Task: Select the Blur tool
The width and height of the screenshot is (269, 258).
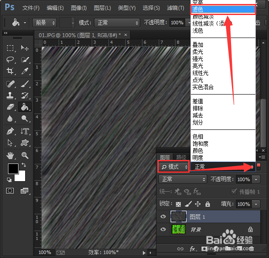Action: pos(10,118)
